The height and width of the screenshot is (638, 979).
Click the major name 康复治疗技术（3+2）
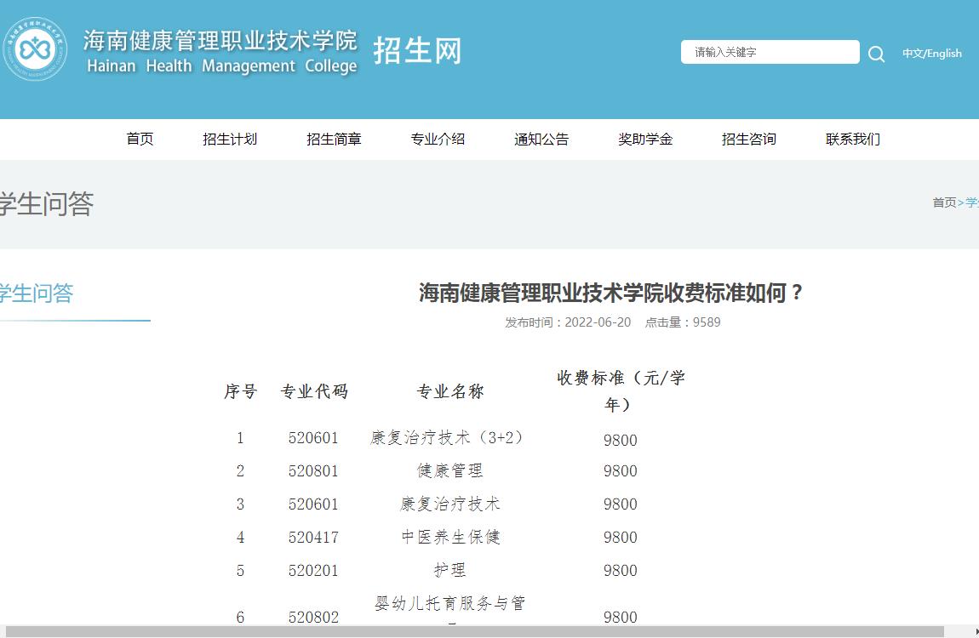(446, 438)
